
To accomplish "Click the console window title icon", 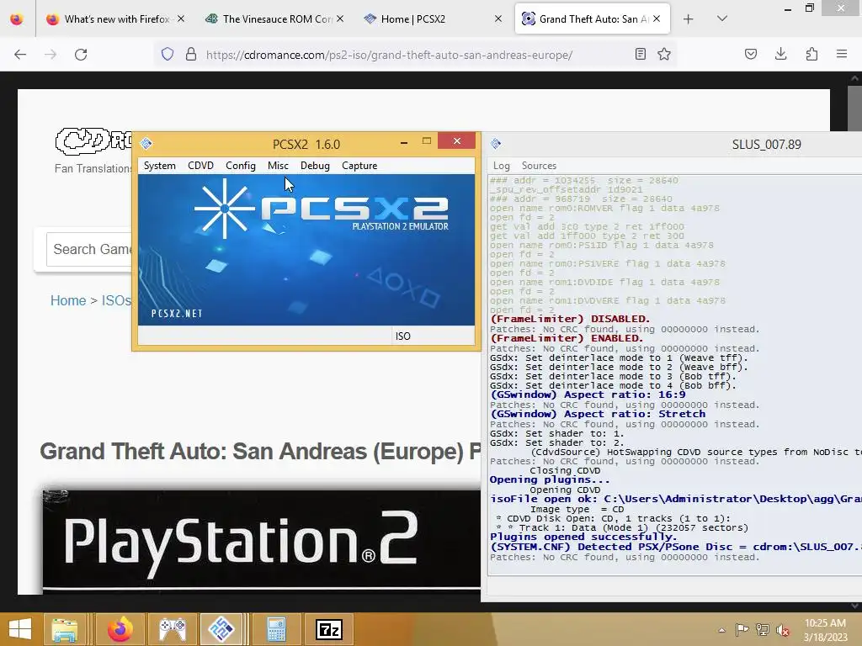I will (496, 144).
